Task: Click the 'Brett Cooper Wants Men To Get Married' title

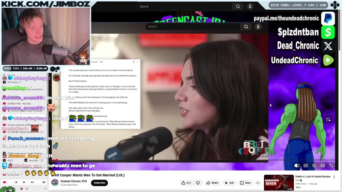Action: [x=88, y=175]
